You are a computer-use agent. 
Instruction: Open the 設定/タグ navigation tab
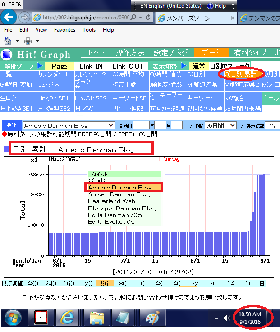[x=171, y=53]
